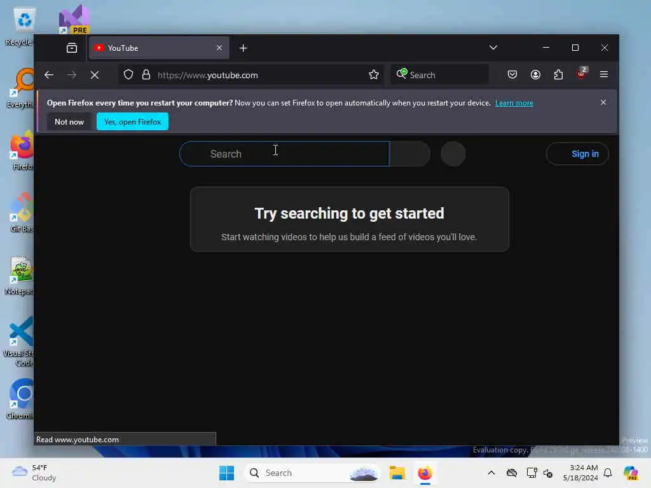Expand the list all tabs chevron
This screenshot has height=488, width=651.
tap(493, 48)
